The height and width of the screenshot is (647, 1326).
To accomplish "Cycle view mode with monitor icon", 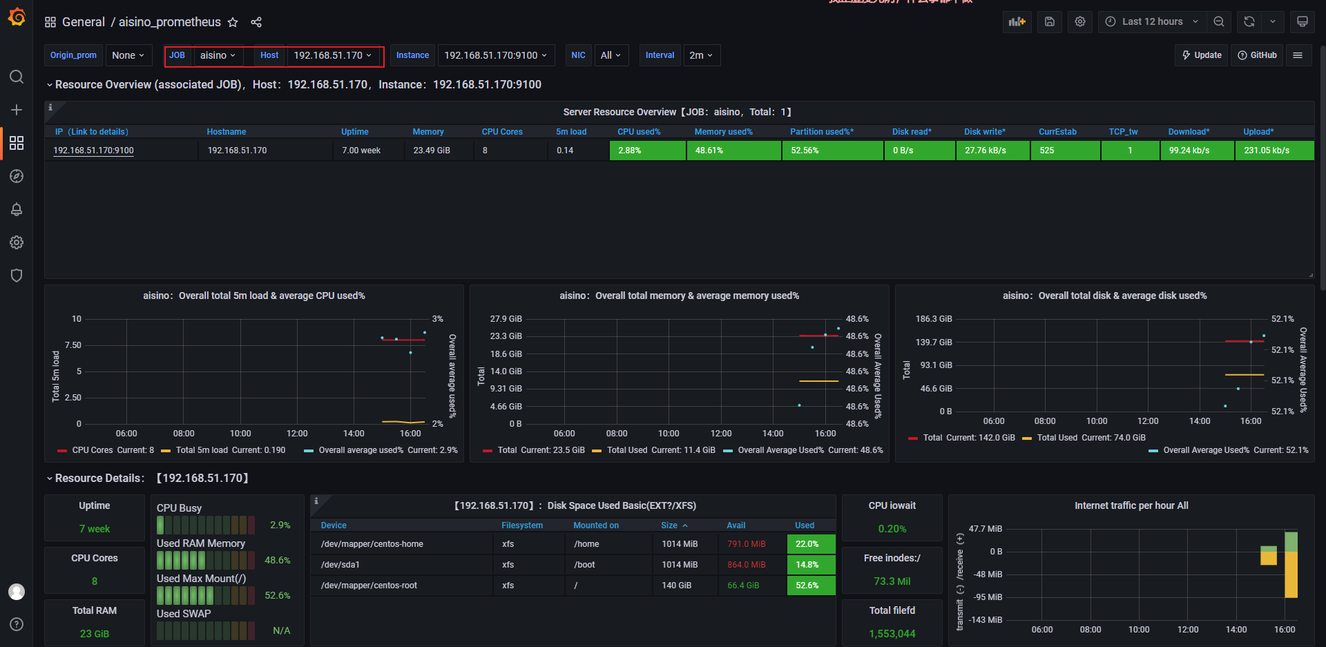I will [x=1303, y=21].
